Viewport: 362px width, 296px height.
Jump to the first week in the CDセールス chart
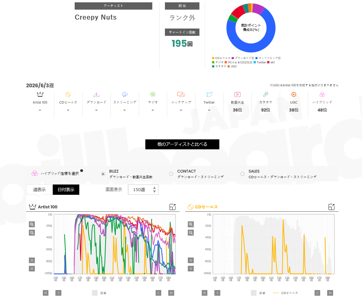(x=204, y=293)
